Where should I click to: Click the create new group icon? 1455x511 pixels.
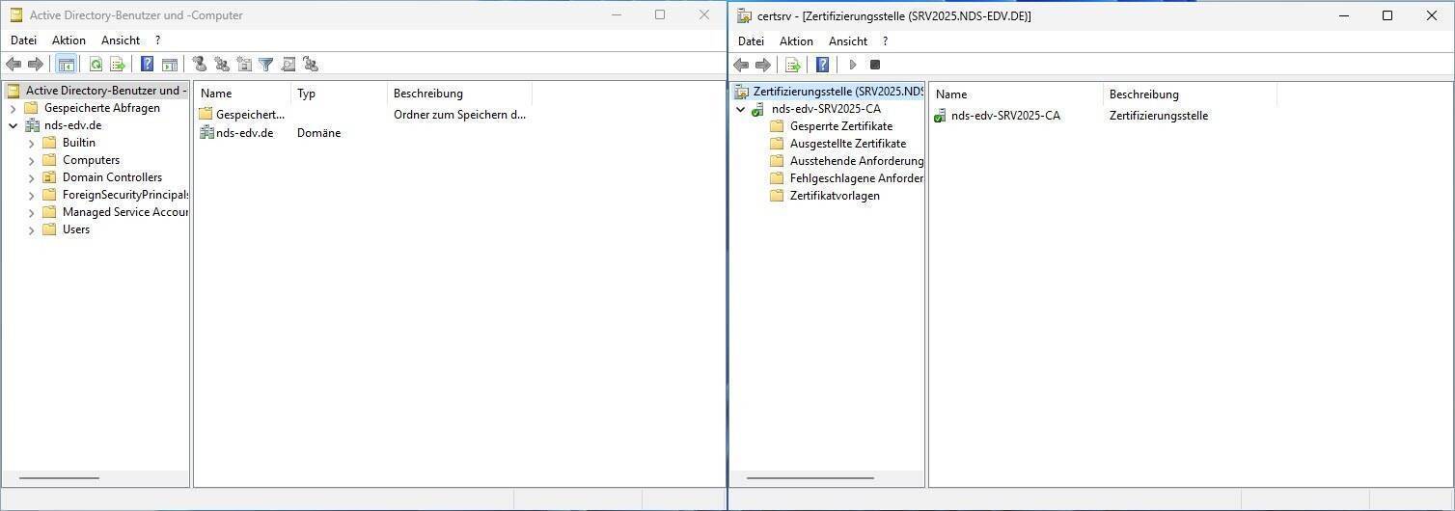click(x=222, y=65)
